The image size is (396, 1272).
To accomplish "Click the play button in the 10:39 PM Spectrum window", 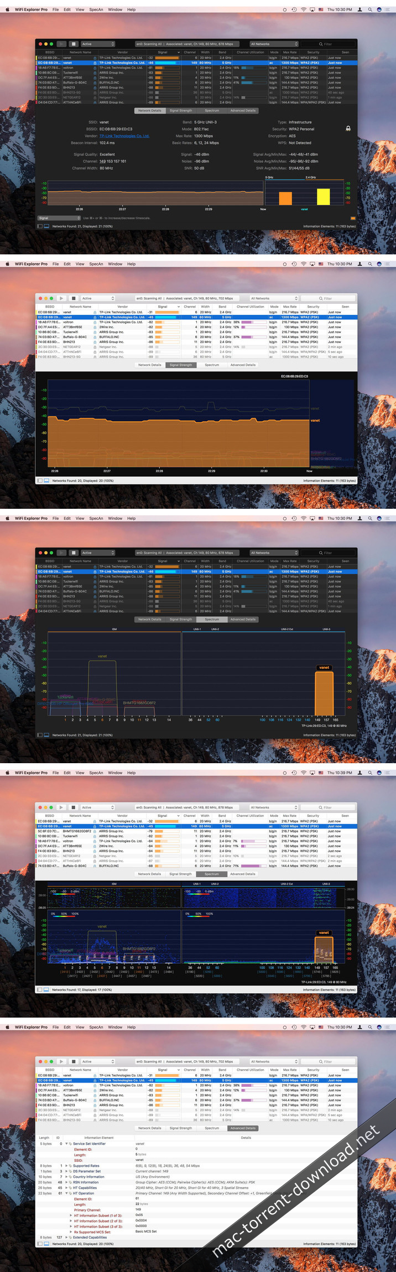I will pyautogui.click(x=61, y=807).
